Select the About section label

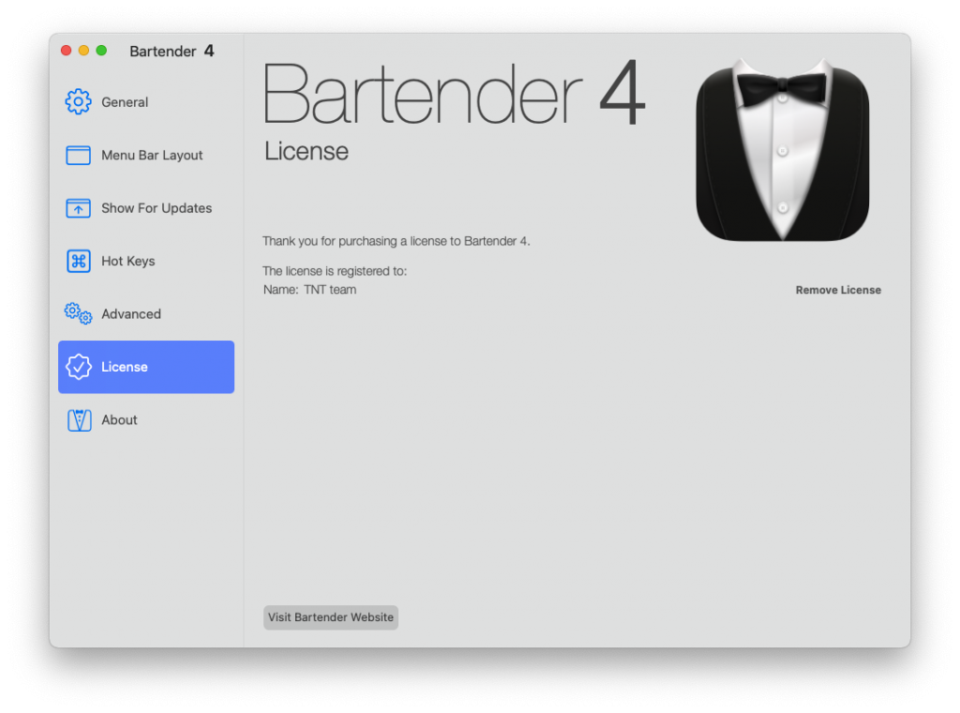point(119,419)
